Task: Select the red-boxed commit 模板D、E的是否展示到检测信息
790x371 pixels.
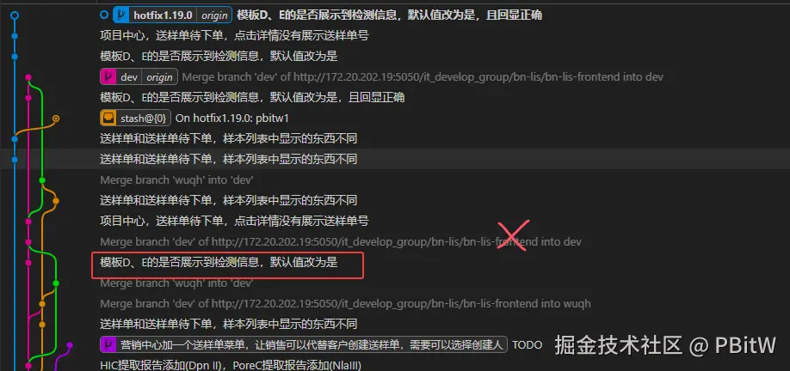Action: click(x=219, y=263)
